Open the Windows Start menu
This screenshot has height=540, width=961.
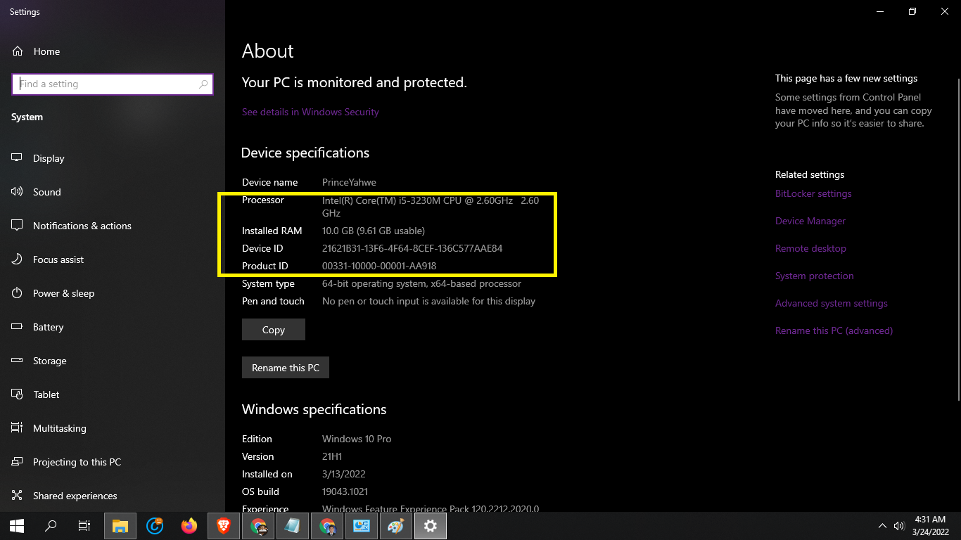(17, 526)
